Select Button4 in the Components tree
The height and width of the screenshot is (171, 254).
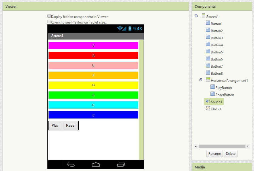pyautogui.click(x=208, y=45)
